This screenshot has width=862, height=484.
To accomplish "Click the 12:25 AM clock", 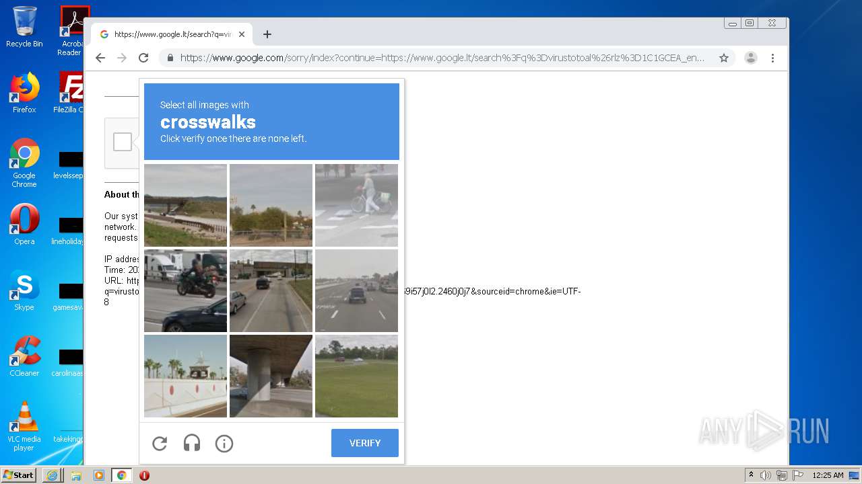I will pos(828,475).
